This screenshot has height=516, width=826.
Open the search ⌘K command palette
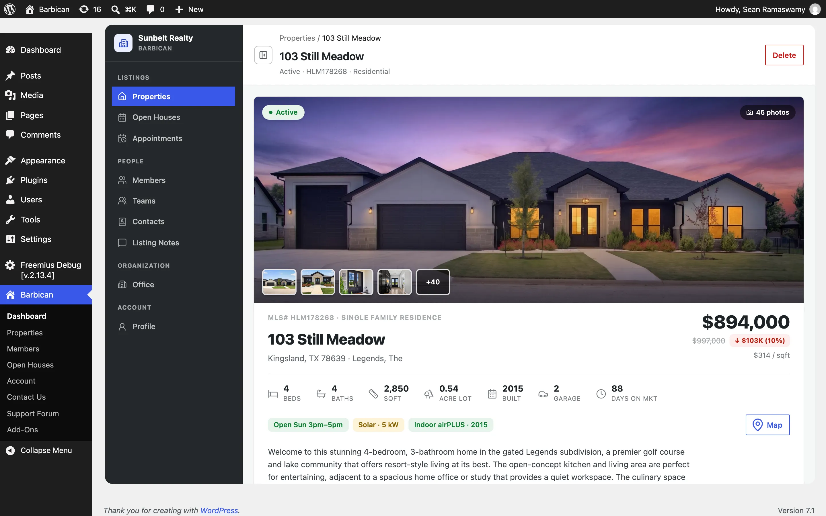click(124, 9)
